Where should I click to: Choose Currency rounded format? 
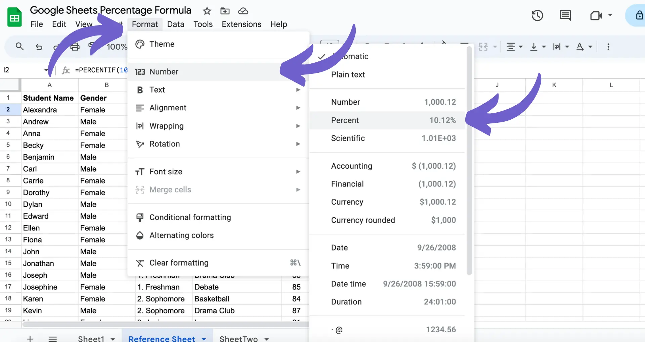387,220
